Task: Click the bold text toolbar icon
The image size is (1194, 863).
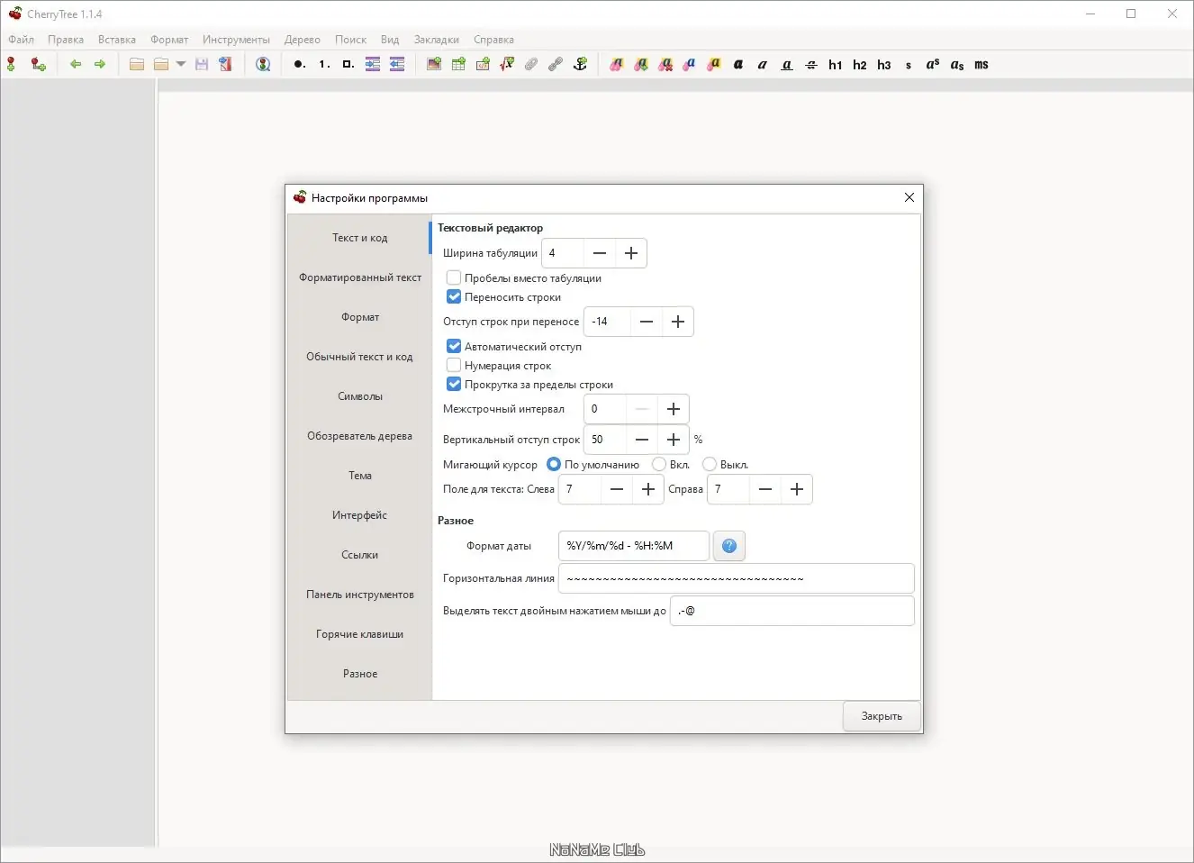Action: tap(738, 64)
